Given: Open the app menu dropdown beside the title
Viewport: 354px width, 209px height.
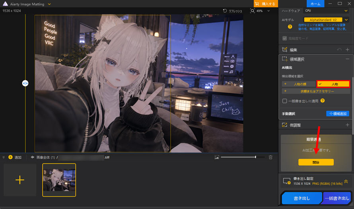Looking at the screenshot, I should click(x=49, y=4).
